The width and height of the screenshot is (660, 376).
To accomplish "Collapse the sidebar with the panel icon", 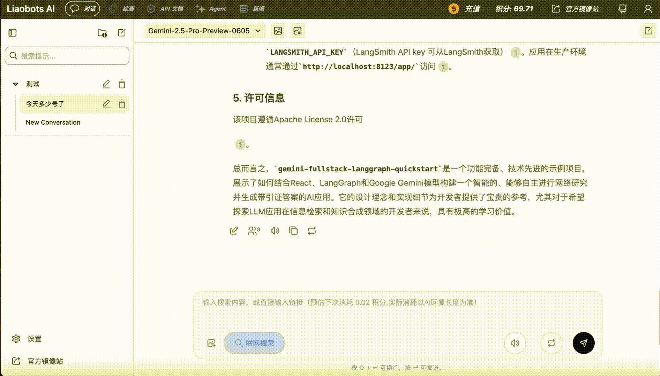I will pos(12,32).
